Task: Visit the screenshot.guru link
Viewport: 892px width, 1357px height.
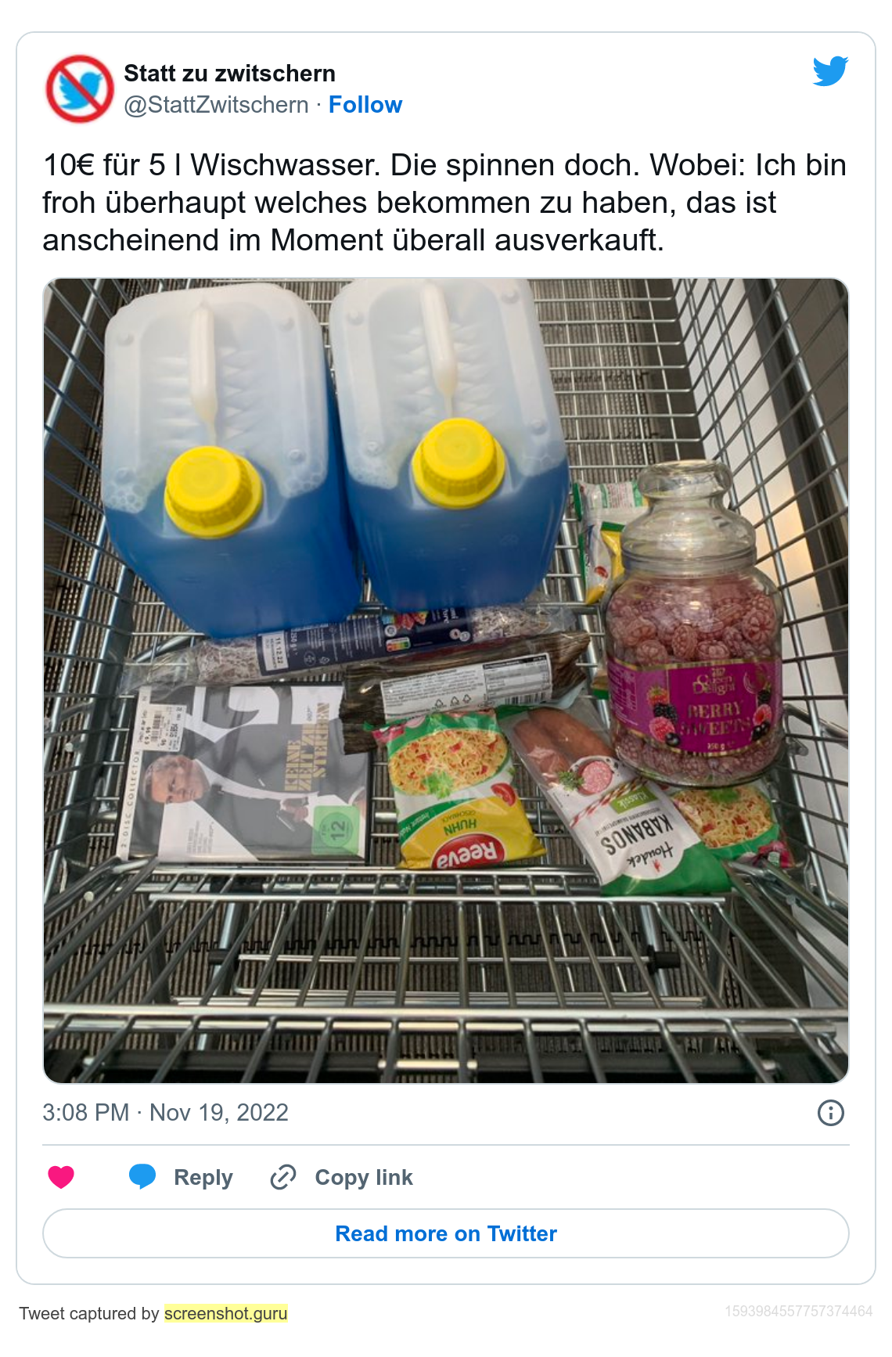Action: coord(226,1313)
